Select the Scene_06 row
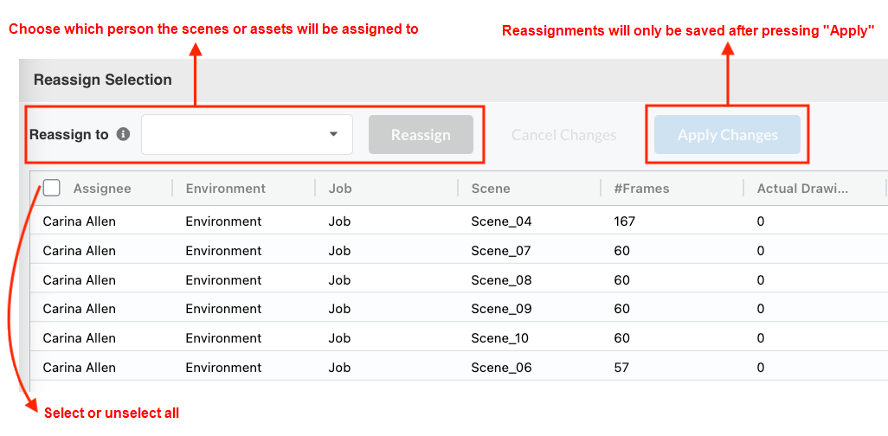Viewport: 888px width, 436px height. pos(501,368)
